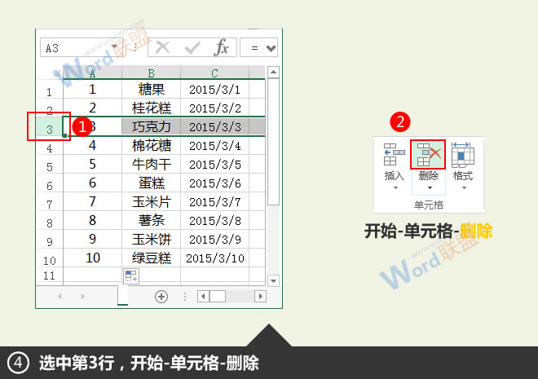Click the horizontal scrollbar left arrow
The height and width of the screenshot is (379, 538).
coord(204,297)
